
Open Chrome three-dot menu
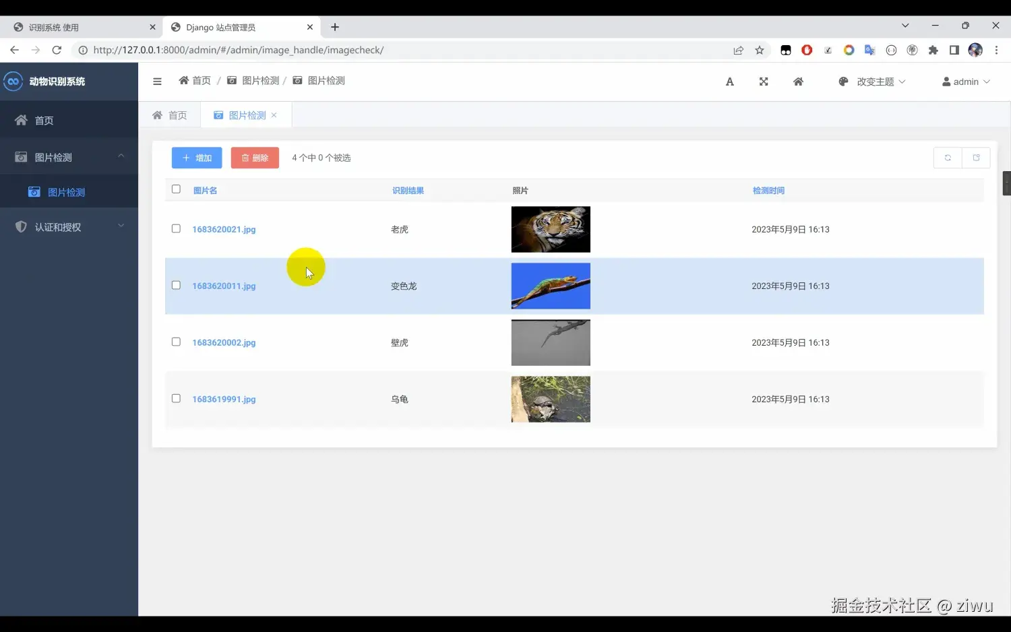[x=996, y=50]
